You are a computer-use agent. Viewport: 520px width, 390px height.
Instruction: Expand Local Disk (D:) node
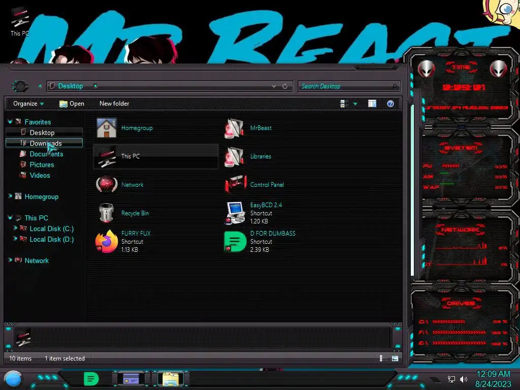pyautogui.click(x=15, y=239)
